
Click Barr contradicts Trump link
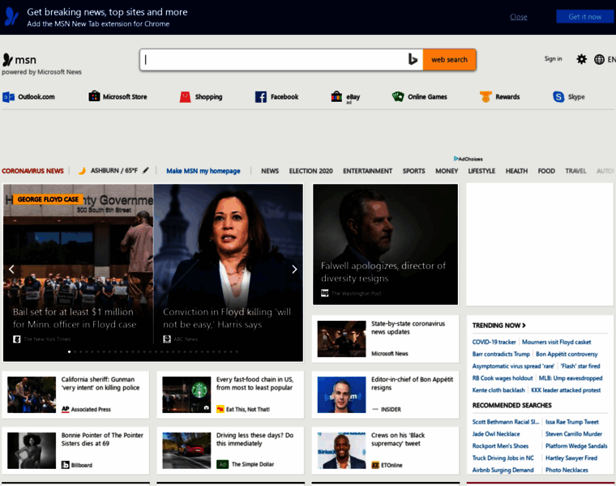(x=501, y=354)
